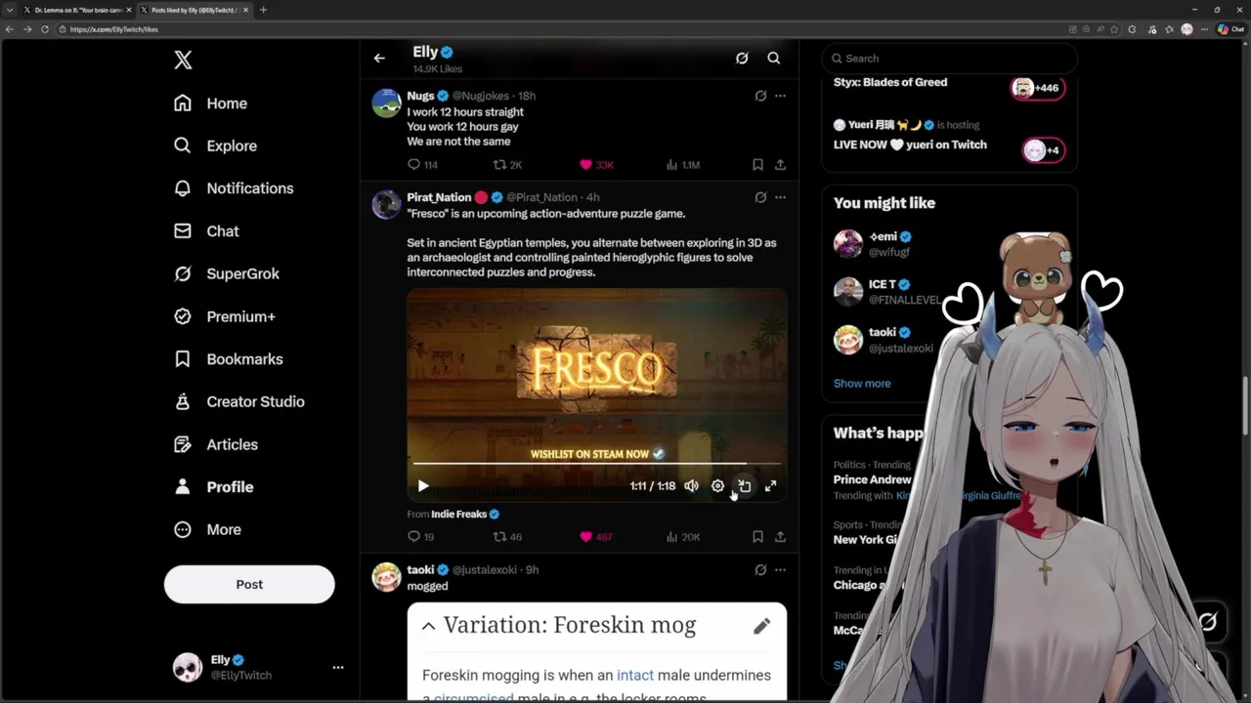The height and width of the screenshot is (703, 1251).
Task: Reply to Nugs post
Action: click(423, 165)
